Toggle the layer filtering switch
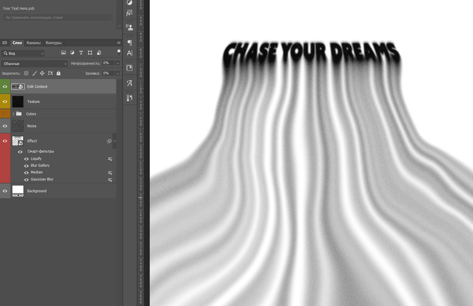Screen dimensions: 473x306 pos(119,53)
